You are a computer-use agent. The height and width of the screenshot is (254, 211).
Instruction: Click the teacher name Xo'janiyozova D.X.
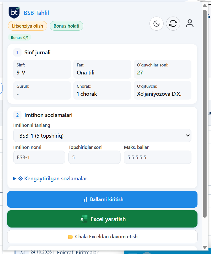[x=159, y=94]
